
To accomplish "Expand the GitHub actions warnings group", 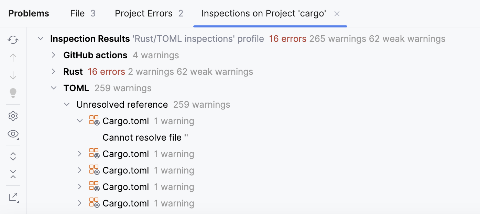I will click(53, 55).
